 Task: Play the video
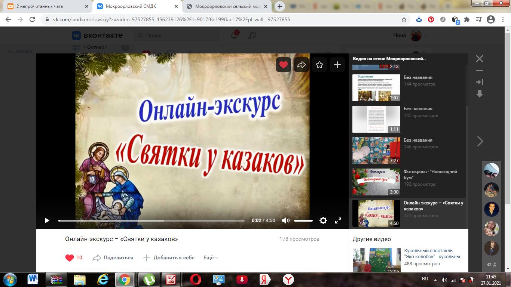tap(47, 220)
